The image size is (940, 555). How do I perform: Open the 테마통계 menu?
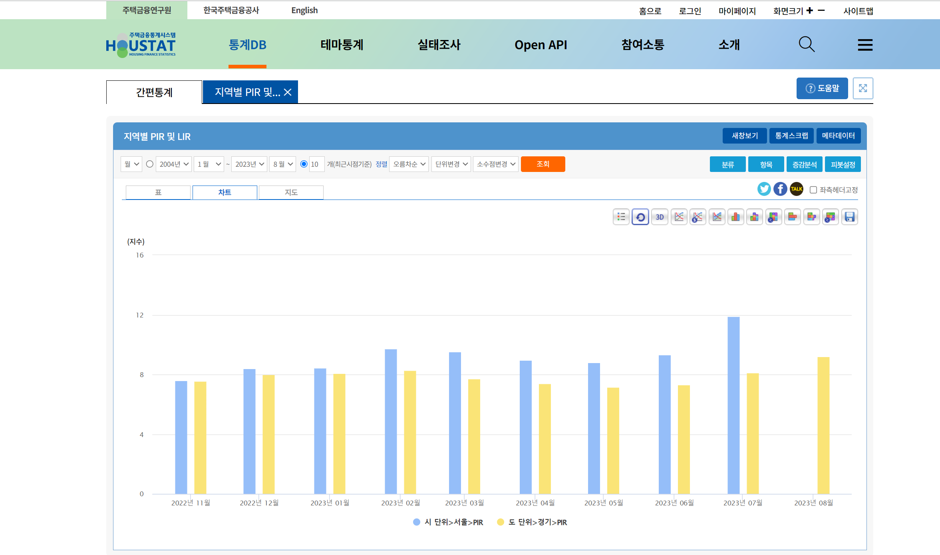342,45
